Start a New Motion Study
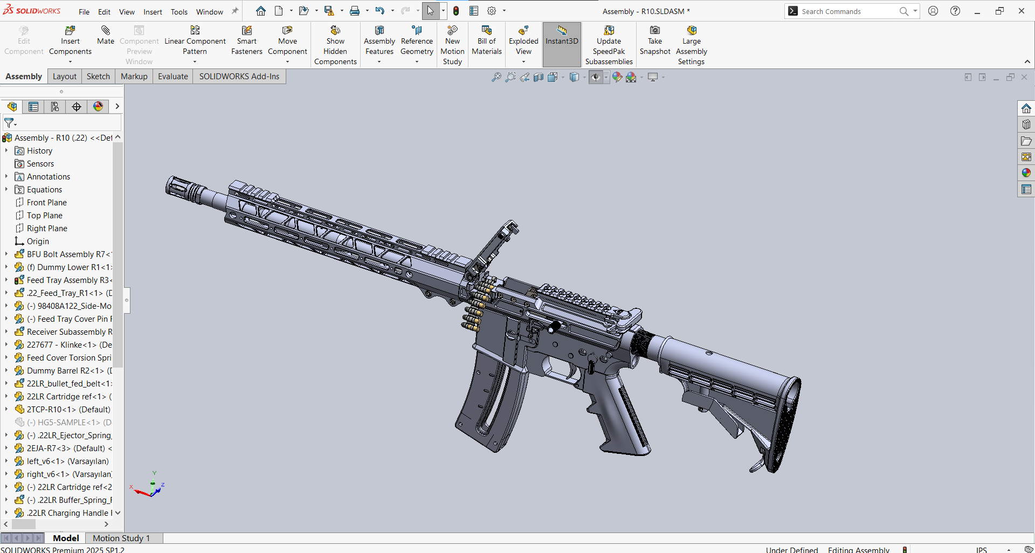This screenshot has height=553, width=1035. 452,45
